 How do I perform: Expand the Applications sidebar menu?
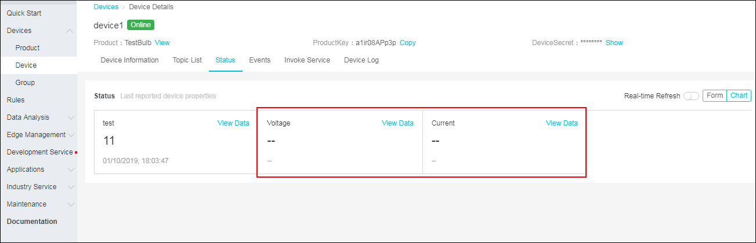(38, 170)
